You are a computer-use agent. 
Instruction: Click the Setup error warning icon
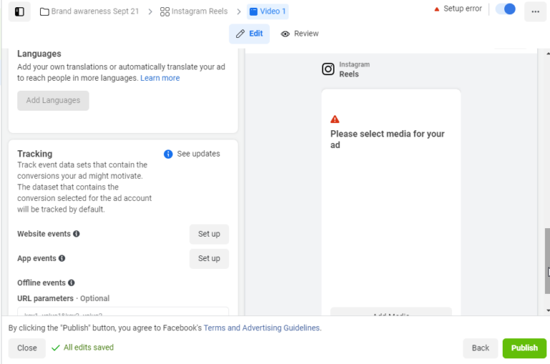[x=437, y=9]
